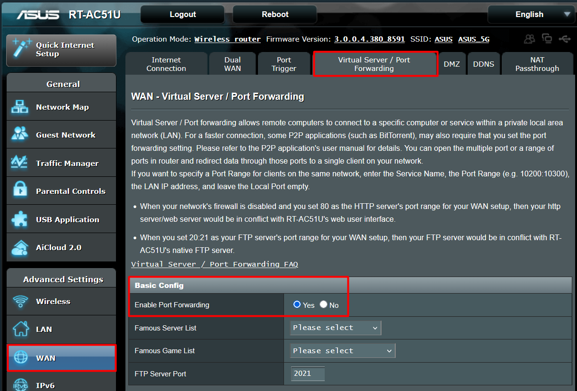577x391 pixels.
Task: Click the WAN - Virtual Server / Port Forwarding heading
Action: tap(217, 96)
